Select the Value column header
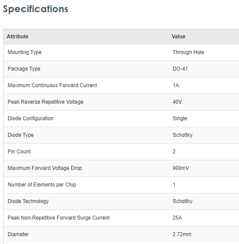The width and height of the screenshot is (239, 244). coord(178,37)
